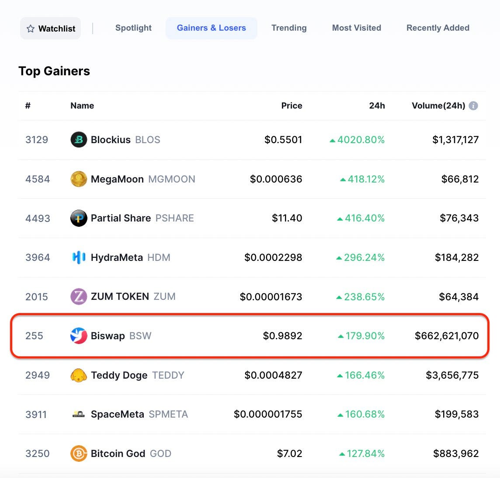Open the HydraMeta coin name link
Viewport: 500px width, 478px height.
[x=117, y=257]
